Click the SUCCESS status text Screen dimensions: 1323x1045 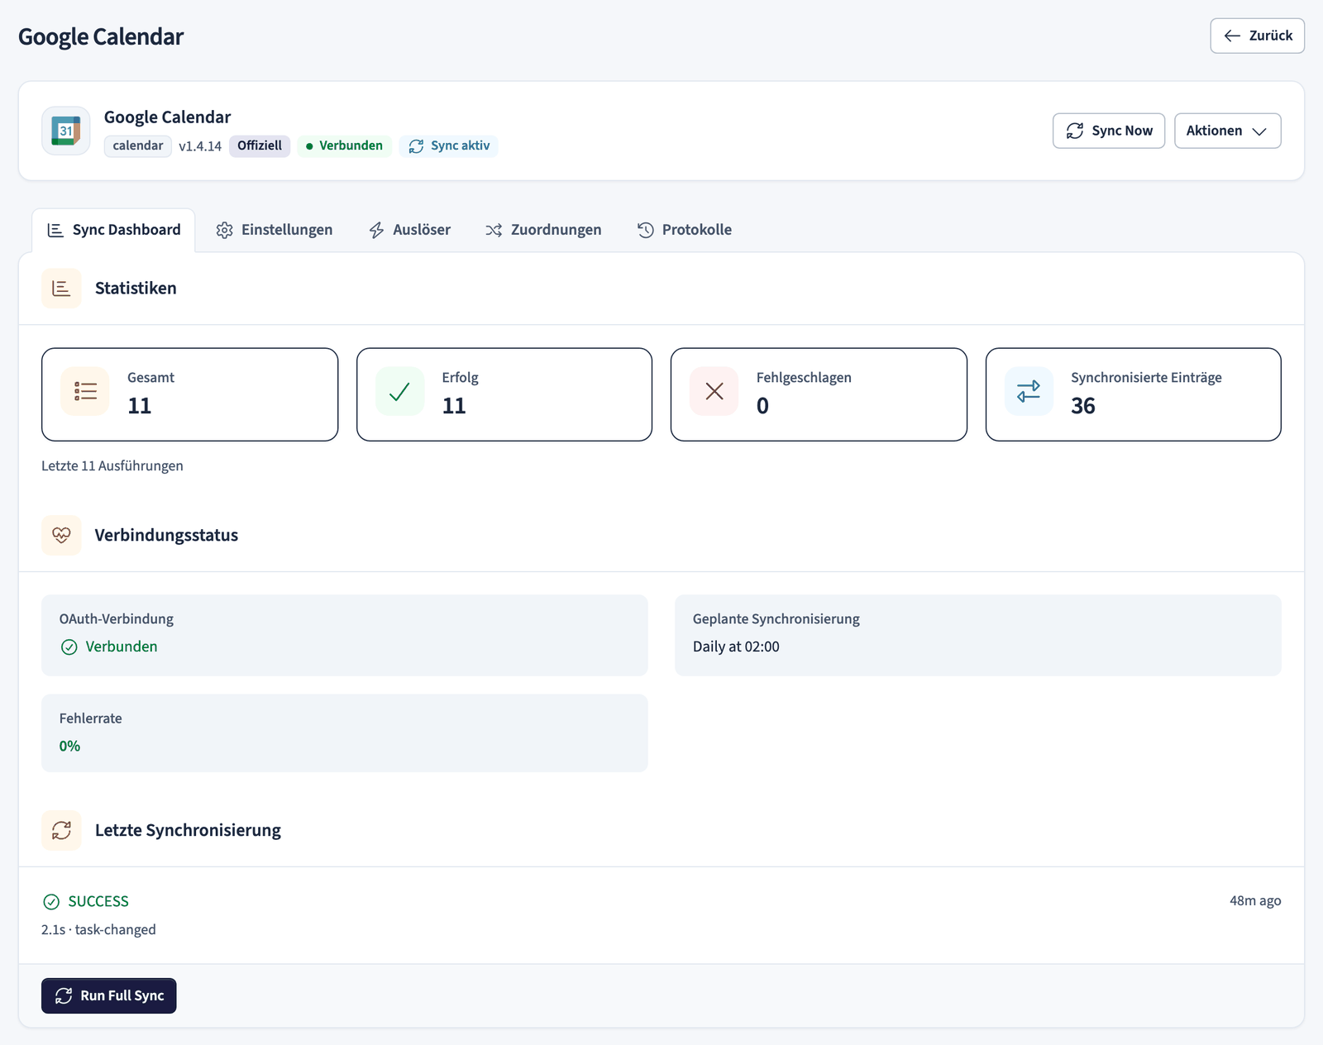tap(98, 901)
